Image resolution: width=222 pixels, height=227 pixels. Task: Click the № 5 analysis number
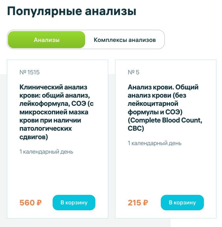pyautogui.click(x=133, y=72)
